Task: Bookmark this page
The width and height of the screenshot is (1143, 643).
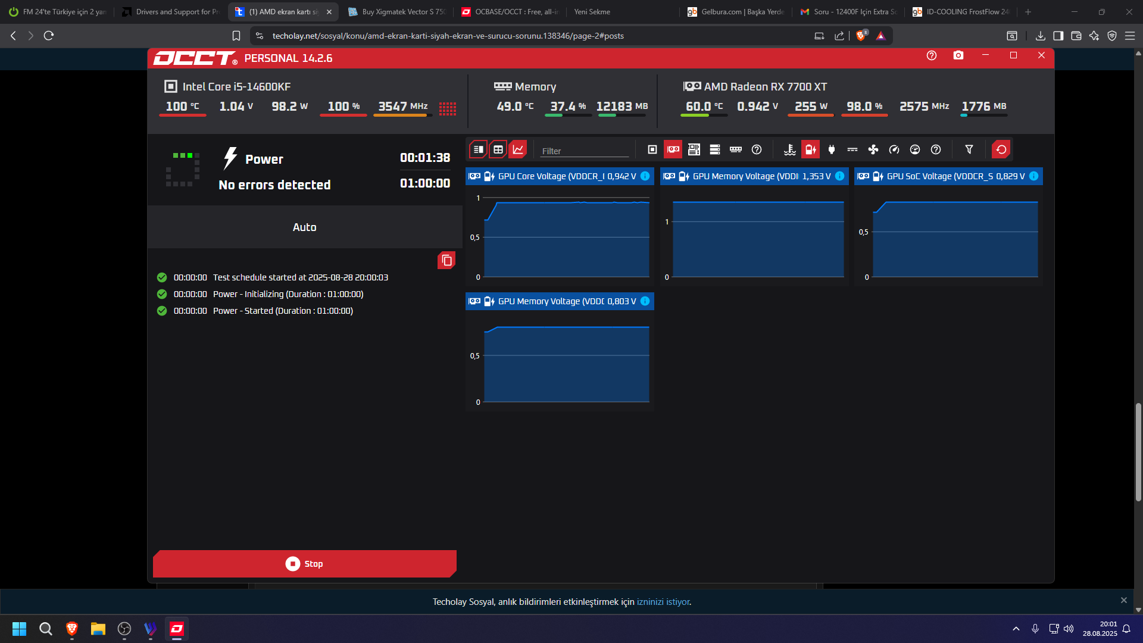Action: (236, 36)
